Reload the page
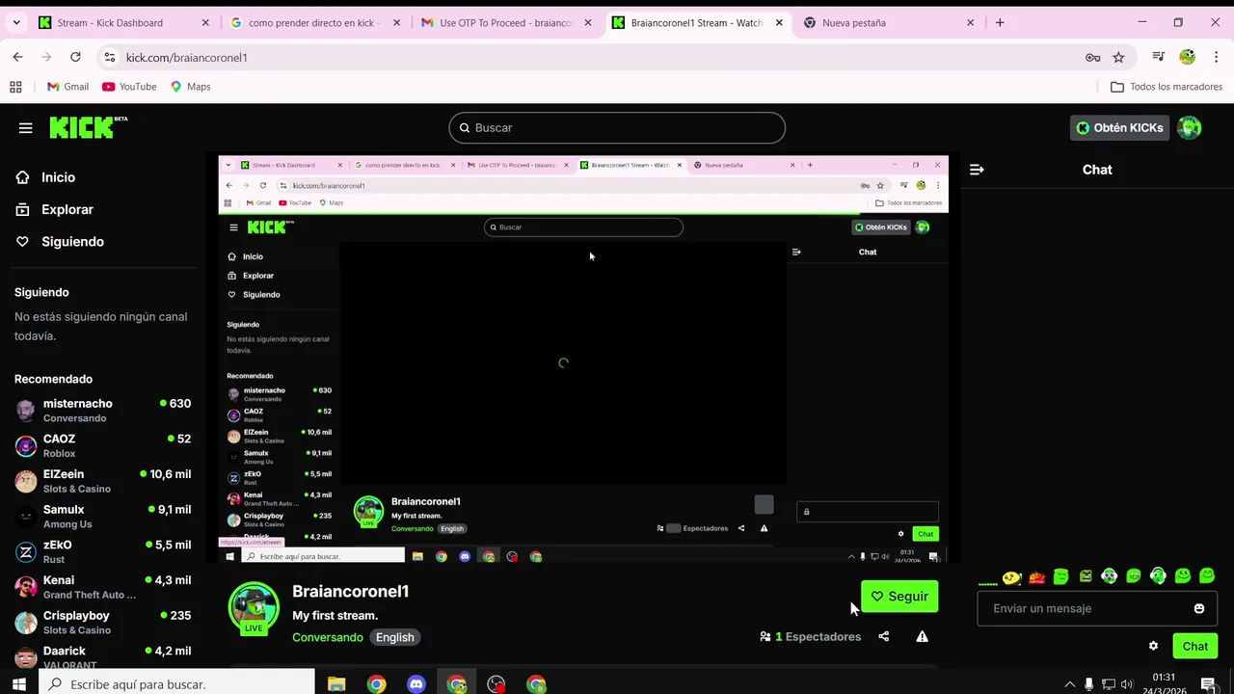The width and height of the screenshot is (1234, 694). coord(75,57)
